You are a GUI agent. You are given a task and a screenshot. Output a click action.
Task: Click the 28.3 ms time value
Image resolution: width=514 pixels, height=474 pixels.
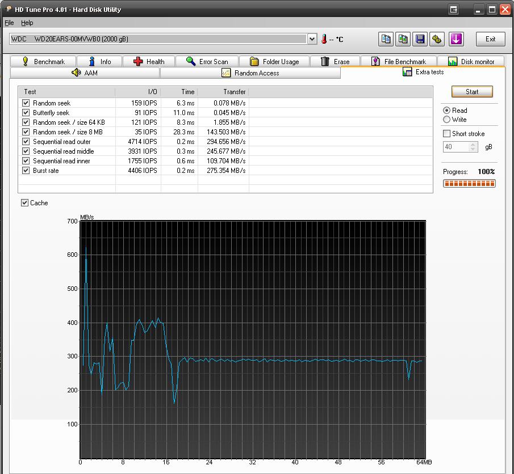pos(183,132)
